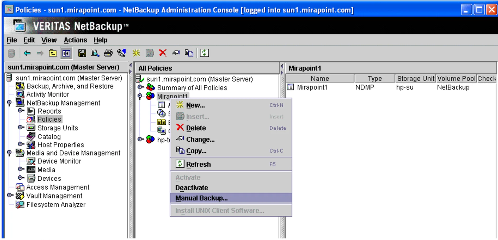Click the print preview toolbar icon
The width and height of the screenshot is (498, 240).
click(95, 53)
